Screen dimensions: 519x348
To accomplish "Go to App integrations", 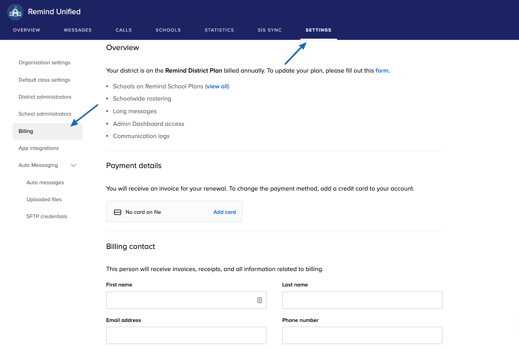I will pos(39,148).
